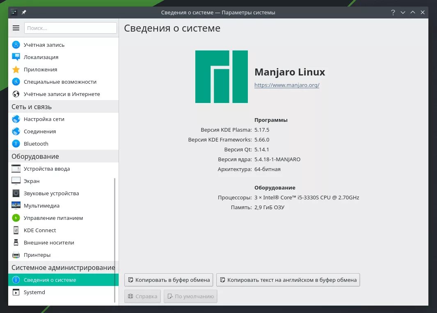This screenshot has height=313, width=437.
Task: Open the Принтеры printer icon
Action: coord(16,255)
